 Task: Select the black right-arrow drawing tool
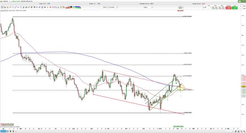point(45,7)
